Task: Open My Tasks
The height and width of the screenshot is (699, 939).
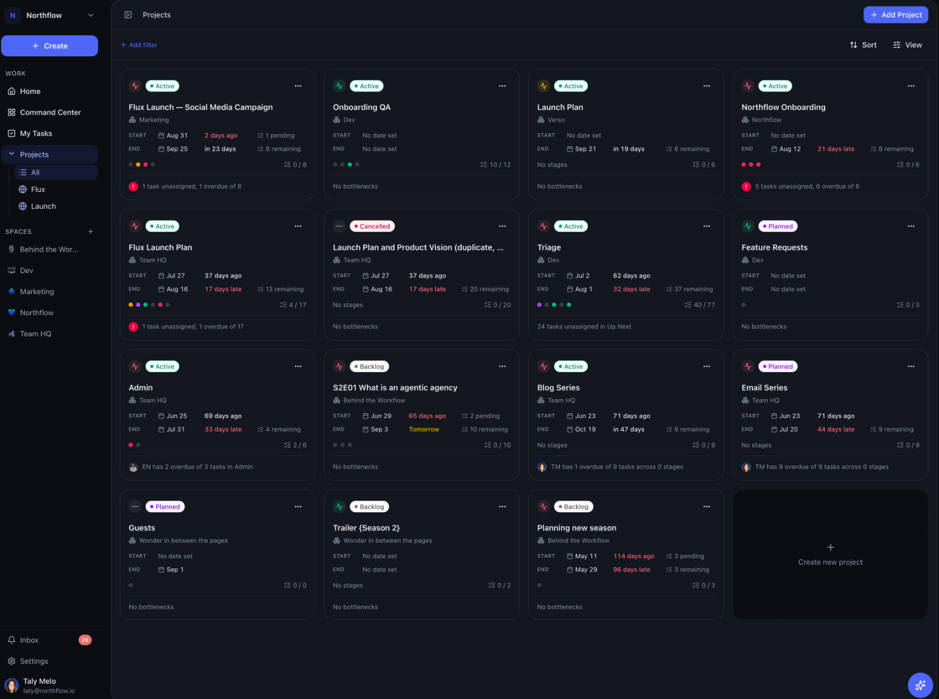Action: 50,133
